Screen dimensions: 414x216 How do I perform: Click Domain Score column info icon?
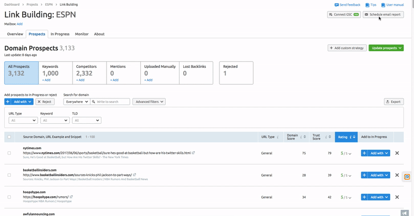point(301,137)
